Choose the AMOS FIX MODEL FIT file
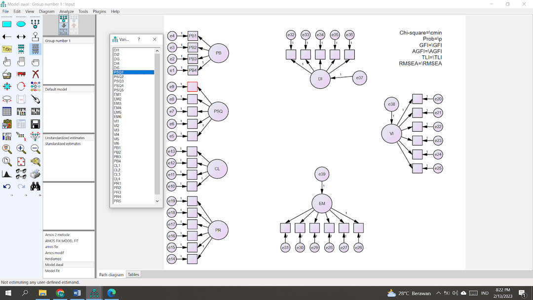The width and height of the screenshot is (533, 300). (x=62, y=241)
